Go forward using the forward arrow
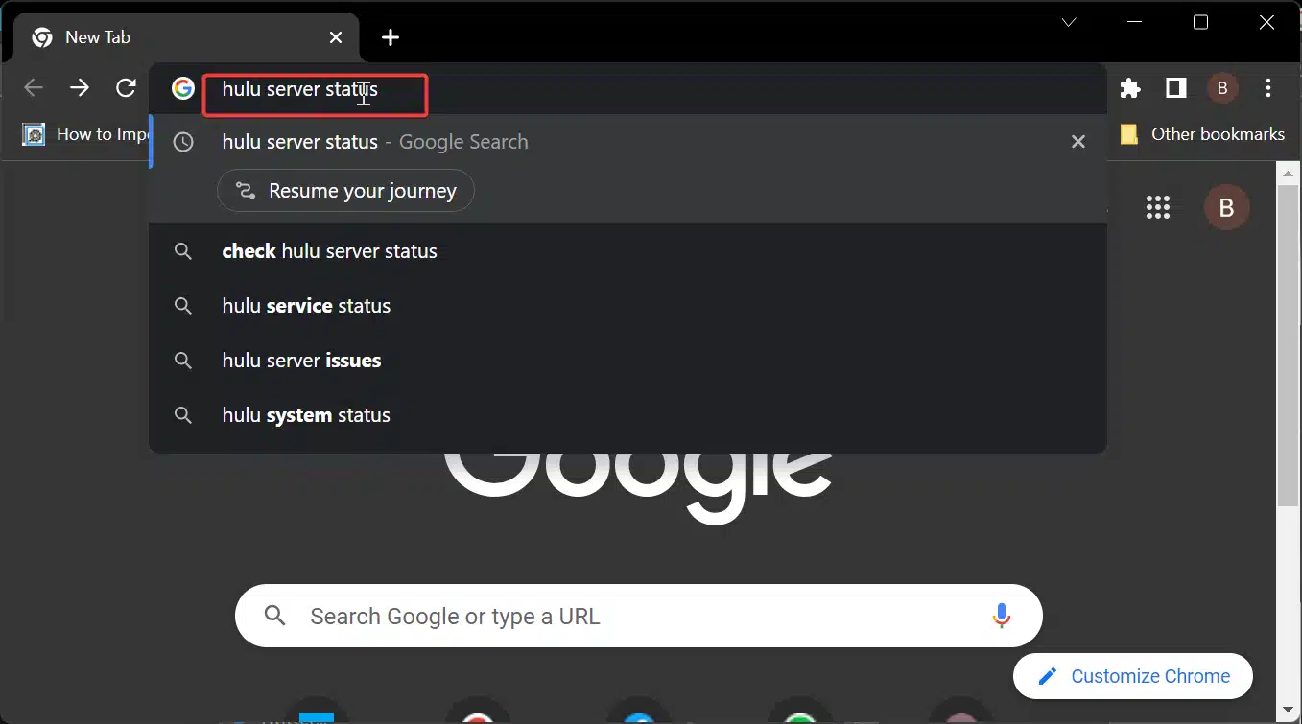The image size is (1302, 724). pos(80,88)
